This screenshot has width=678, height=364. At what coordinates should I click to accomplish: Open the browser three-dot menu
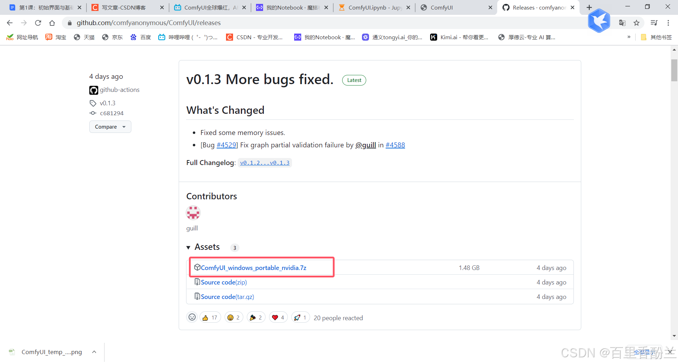[668, 23]
